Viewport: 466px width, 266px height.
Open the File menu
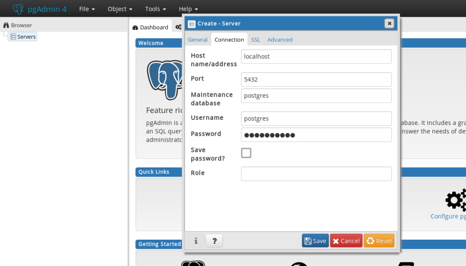pos(86,9)
